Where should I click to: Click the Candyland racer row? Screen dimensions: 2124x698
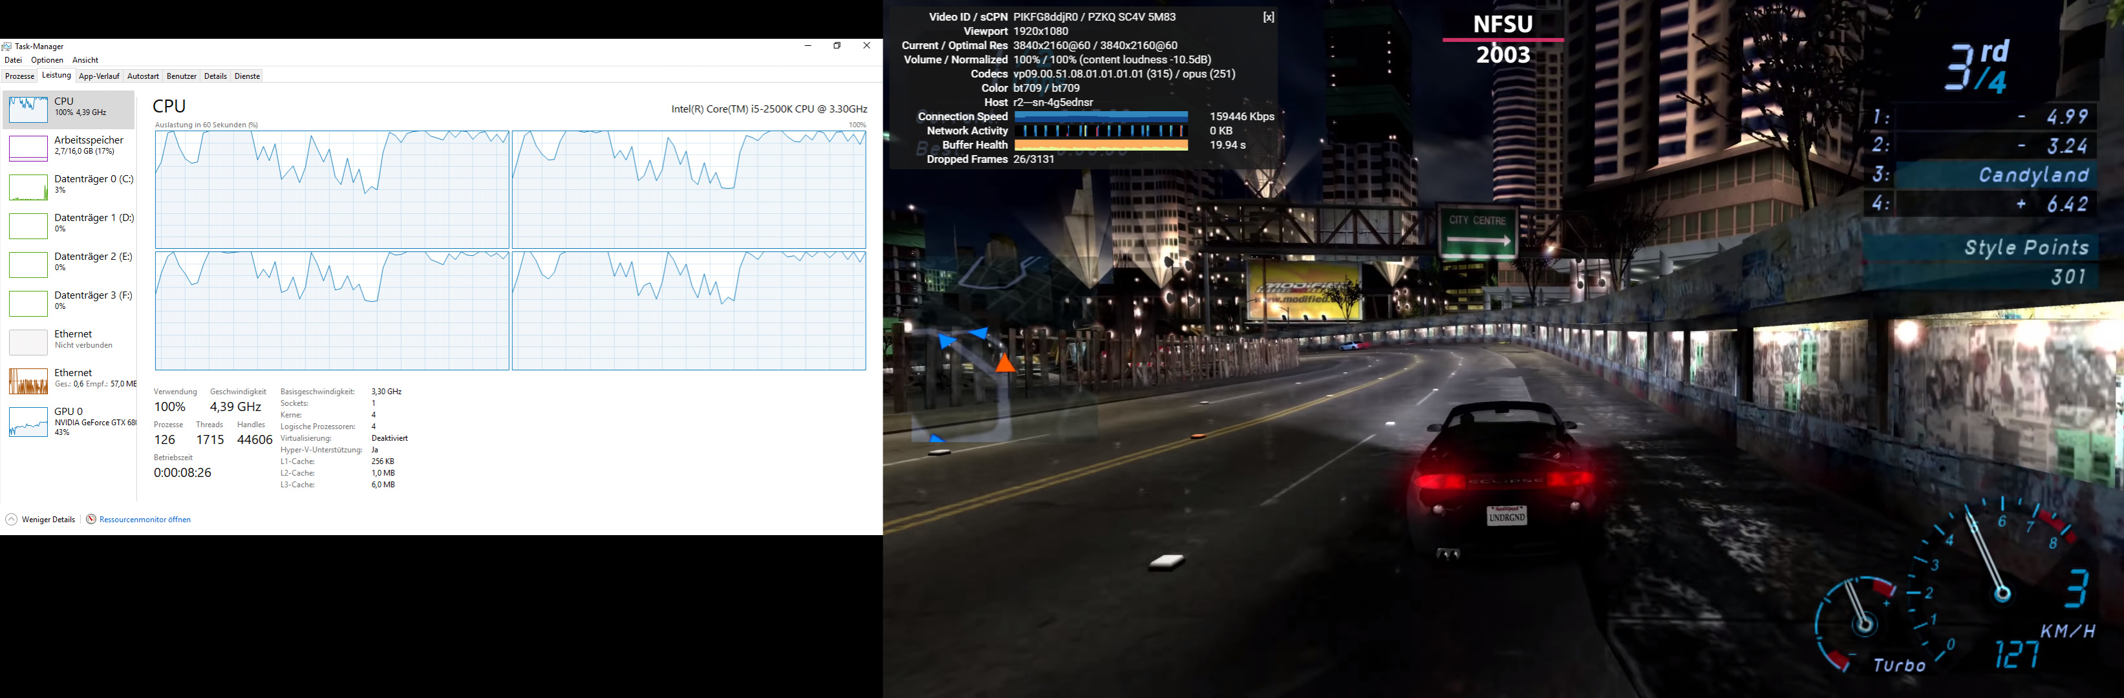(x=1980, y=174)
